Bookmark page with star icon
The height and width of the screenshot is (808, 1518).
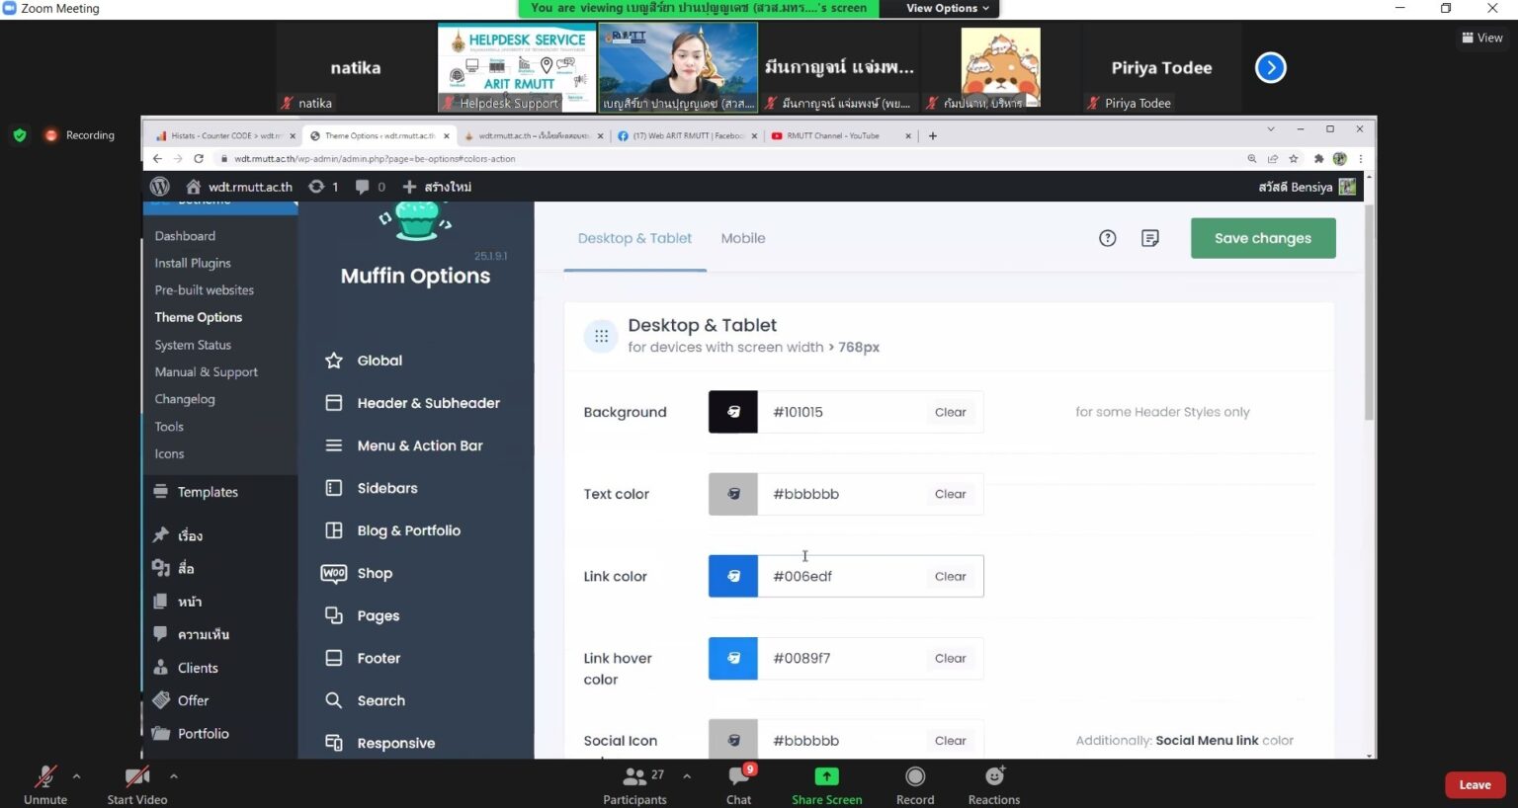pyautogui.click(x=1294, y=158)
